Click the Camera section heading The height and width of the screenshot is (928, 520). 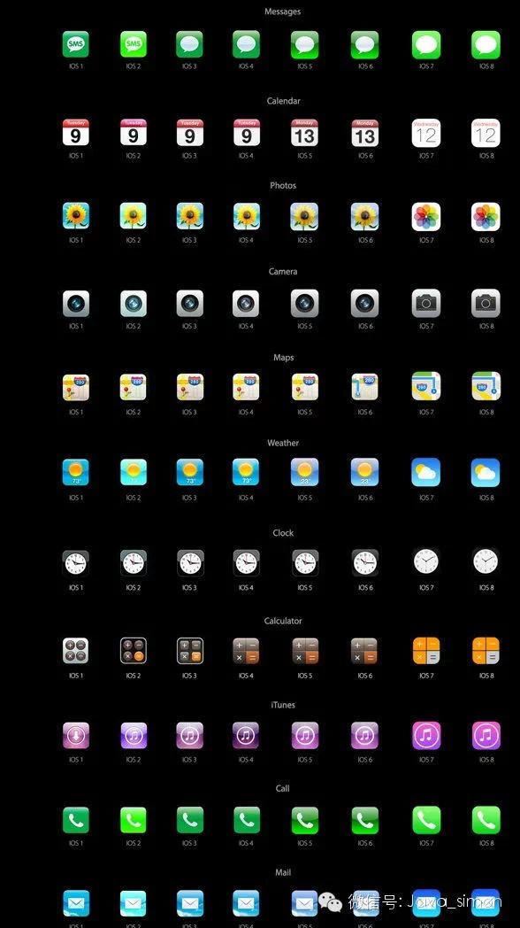[x=283, y=272]
